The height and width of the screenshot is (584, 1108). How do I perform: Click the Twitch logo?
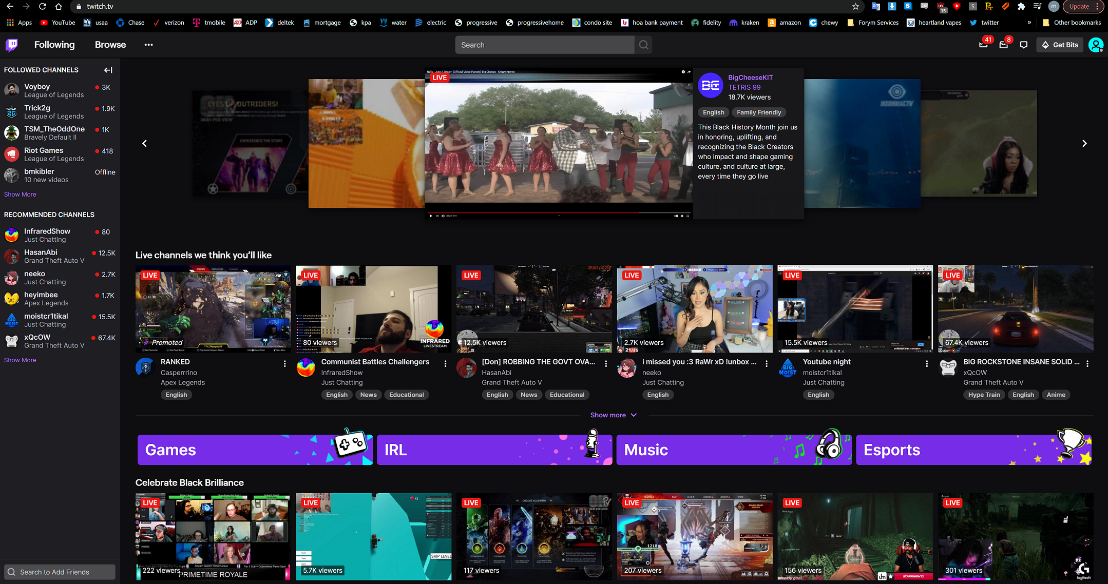coord(11,45)
